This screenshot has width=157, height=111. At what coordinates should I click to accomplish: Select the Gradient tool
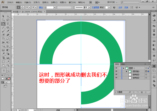coord(8,50)
